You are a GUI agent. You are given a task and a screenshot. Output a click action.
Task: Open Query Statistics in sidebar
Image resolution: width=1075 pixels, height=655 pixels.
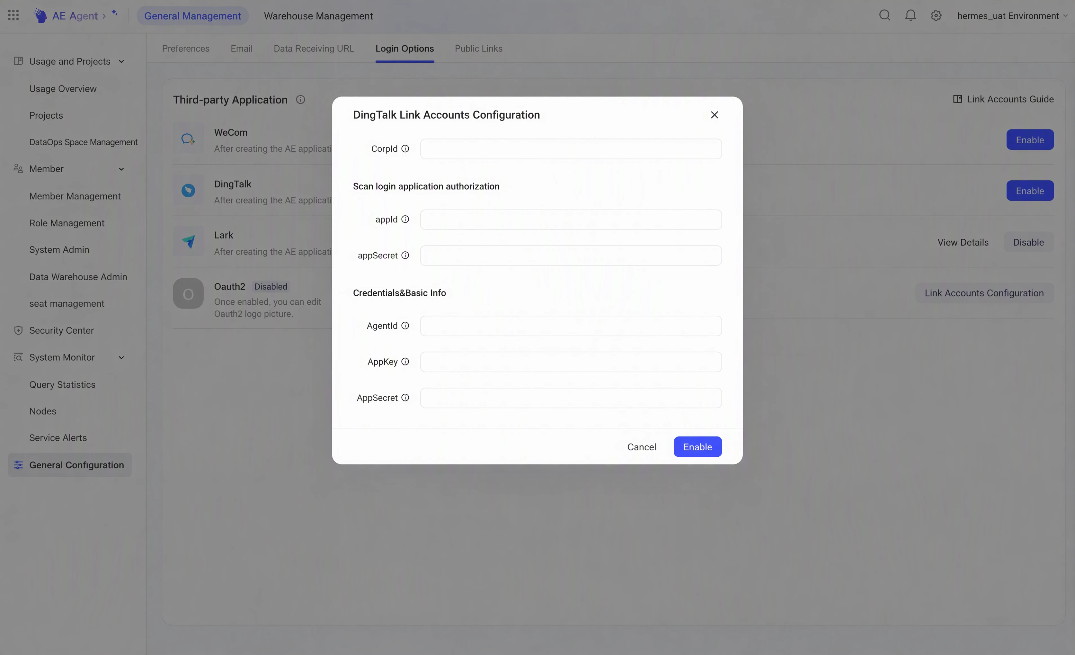point(62,384)
